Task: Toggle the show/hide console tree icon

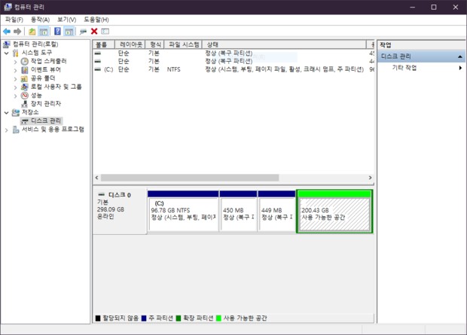Action: [44, 32]
